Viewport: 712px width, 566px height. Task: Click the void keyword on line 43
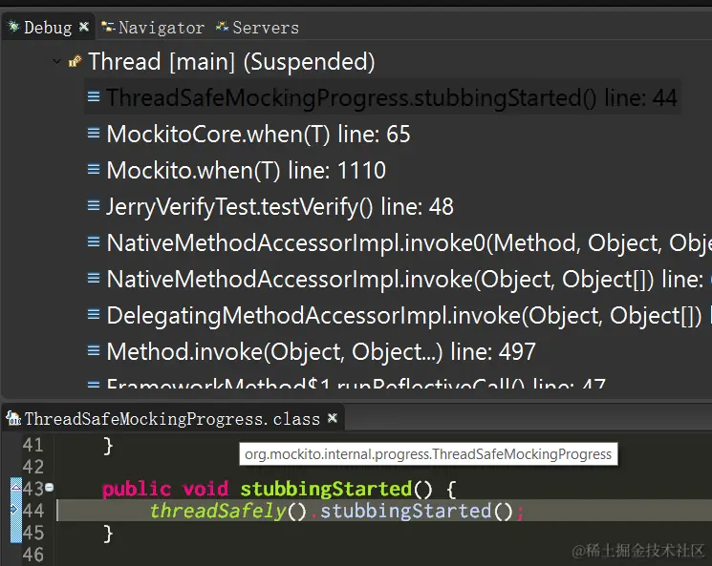(205, 489)
